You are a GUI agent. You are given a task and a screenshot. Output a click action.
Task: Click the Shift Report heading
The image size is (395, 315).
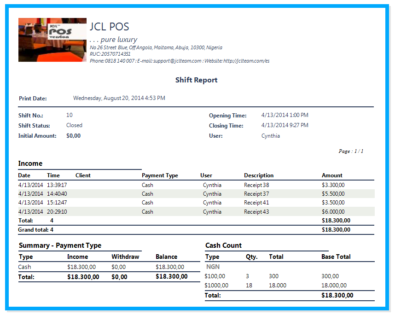[196, 80]
